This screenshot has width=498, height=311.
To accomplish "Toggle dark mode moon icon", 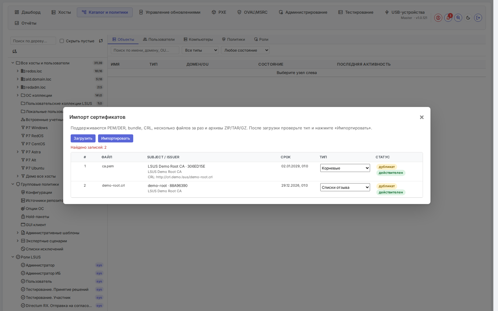I will pos(468,18).
